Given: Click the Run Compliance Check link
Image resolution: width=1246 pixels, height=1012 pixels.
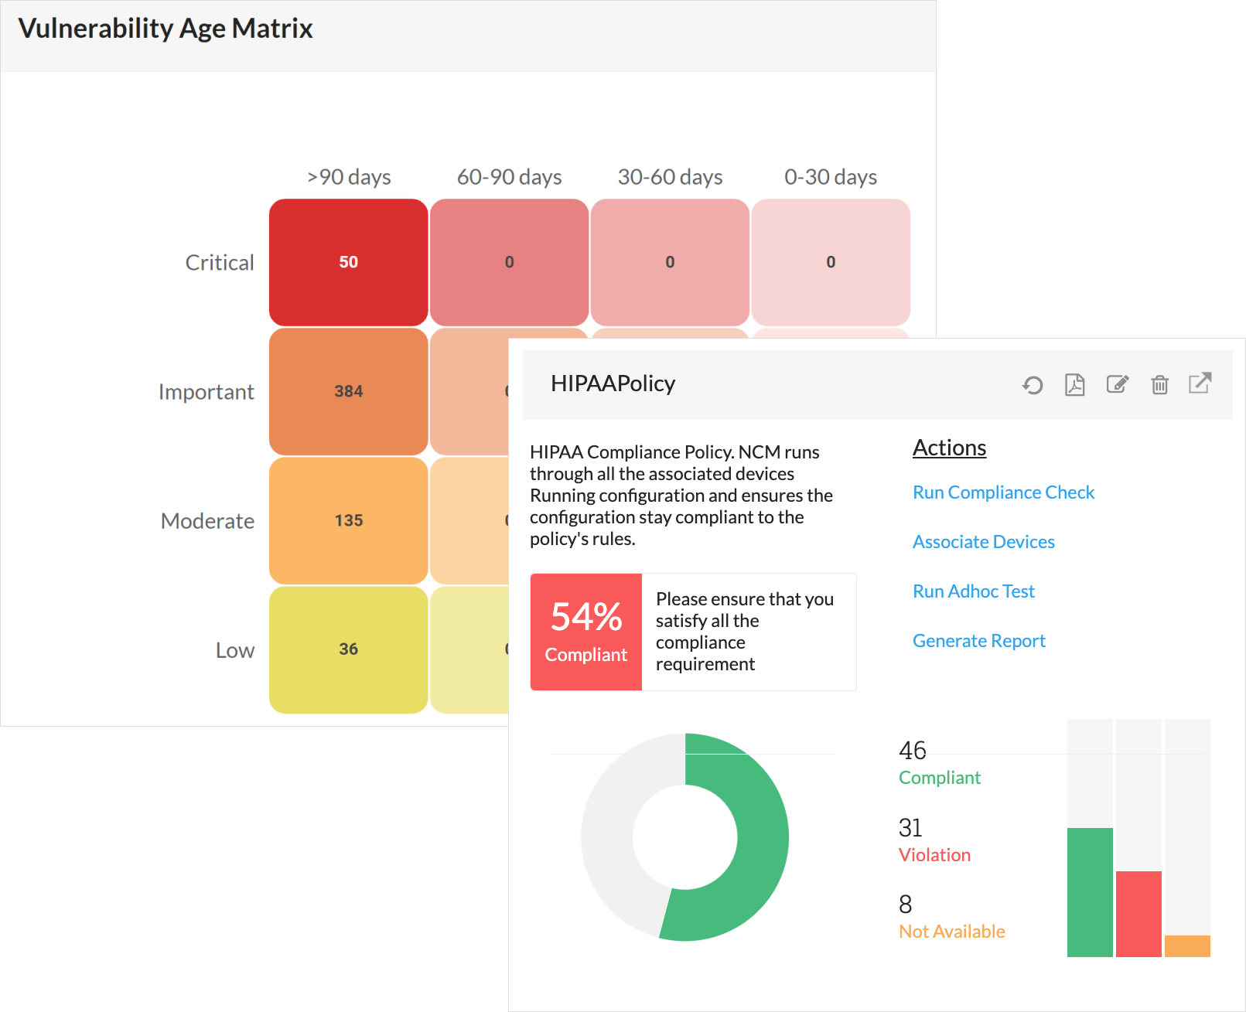Looking at the screenshot, I should coord(1003,492).
